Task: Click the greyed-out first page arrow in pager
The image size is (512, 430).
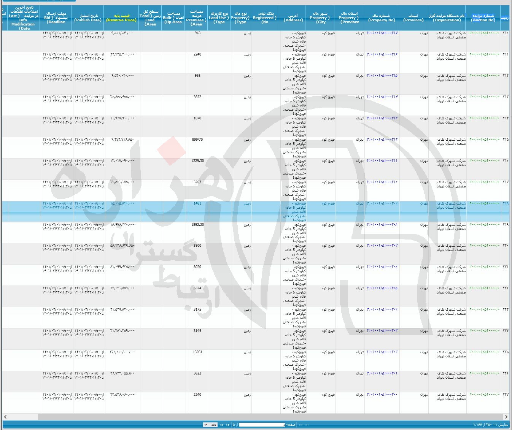Action: pyautogui.click(x=307, y=425)
